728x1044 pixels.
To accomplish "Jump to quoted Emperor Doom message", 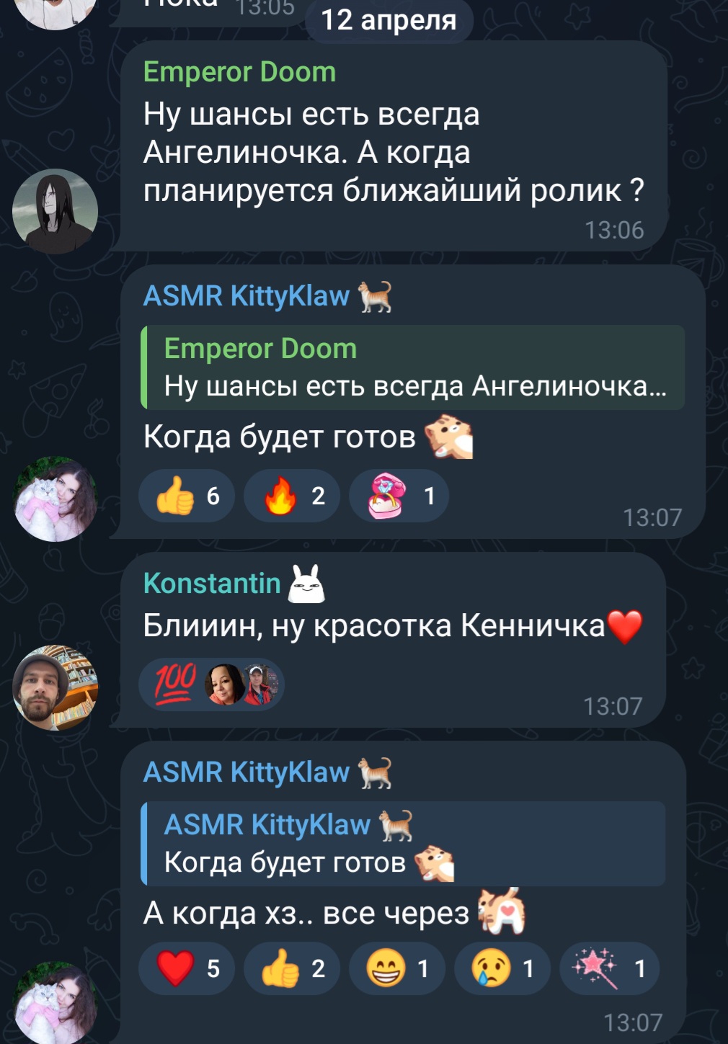I will point(412,367).
